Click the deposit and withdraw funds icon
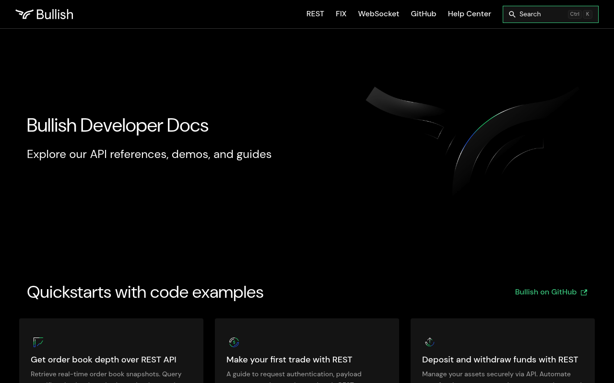614x383 pixels. click(430, 342)
